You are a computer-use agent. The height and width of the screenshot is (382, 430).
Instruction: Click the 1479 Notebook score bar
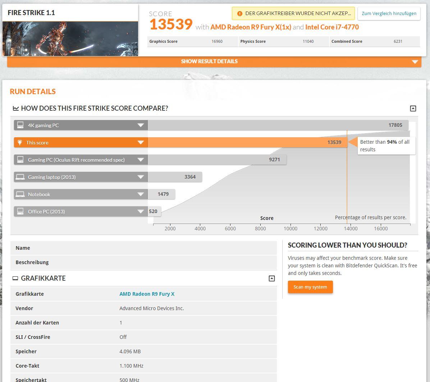pyautogui.click(x=161, y=194)
